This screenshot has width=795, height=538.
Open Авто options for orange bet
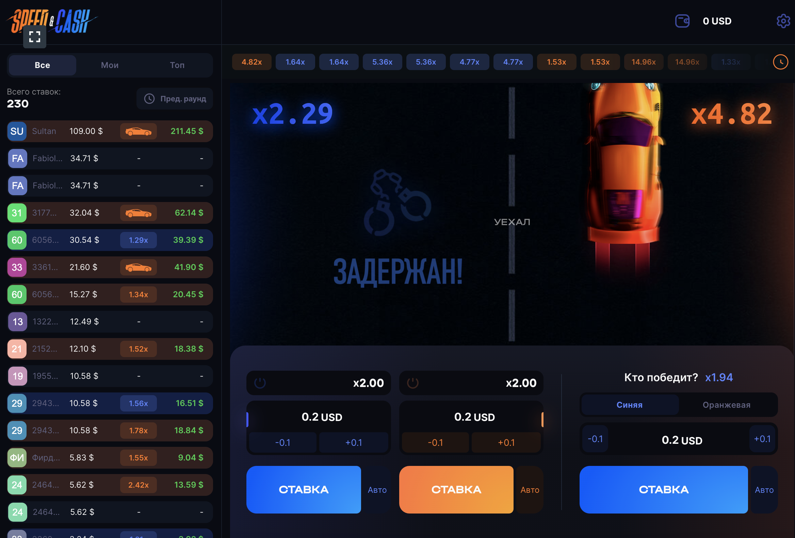[x=530, y=490]
